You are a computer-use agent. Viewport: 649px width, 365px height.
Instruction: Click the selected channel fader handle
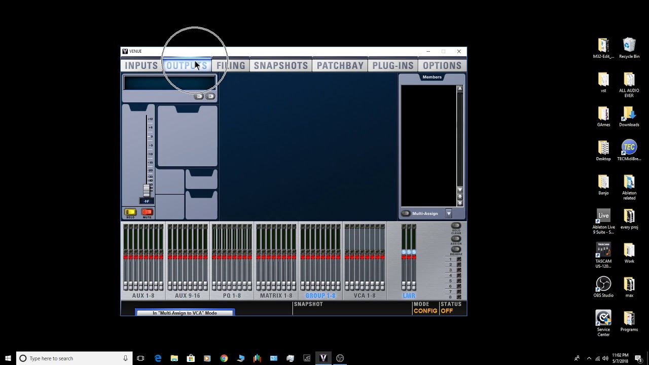click(147, 191)
